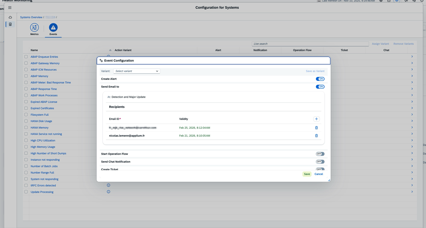This screenshot has height=228, width=426.
Task: Cancel the Event Configuration dialog
Action: click(x=318, y=174)
